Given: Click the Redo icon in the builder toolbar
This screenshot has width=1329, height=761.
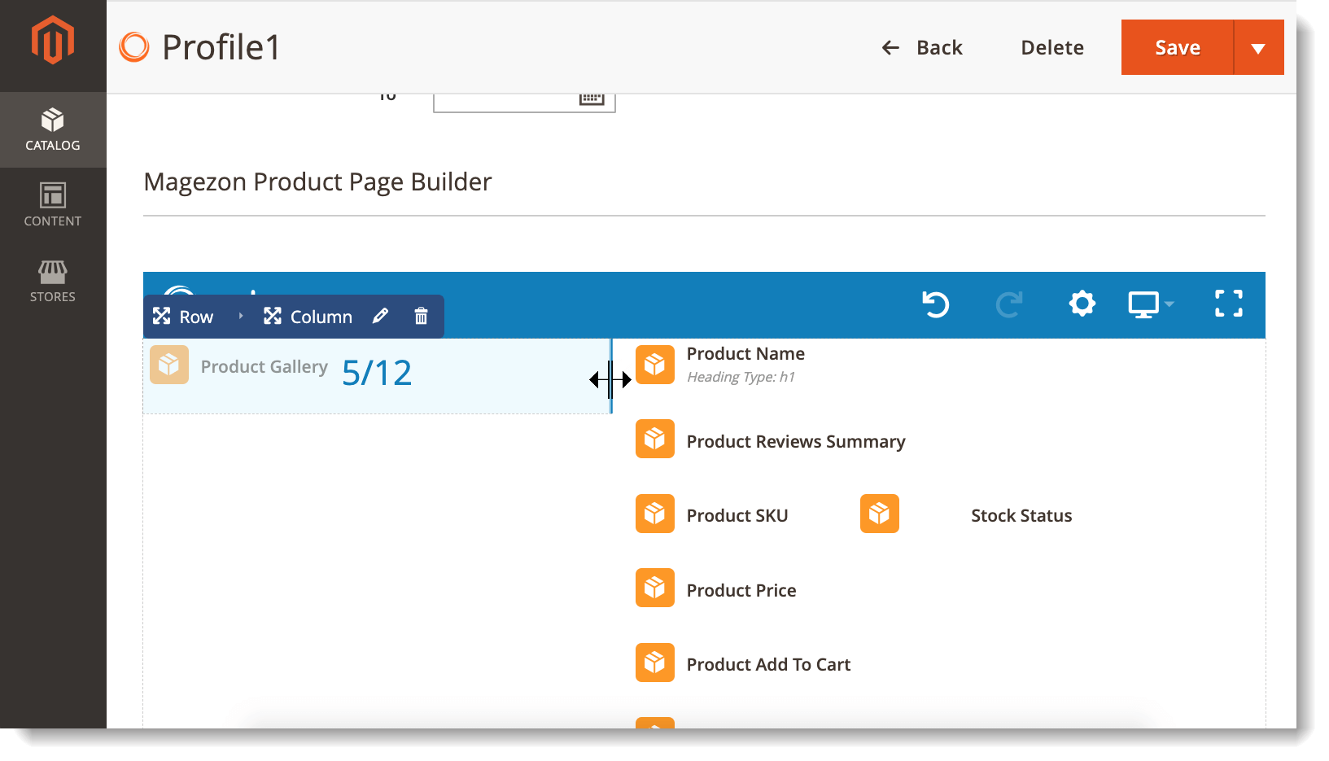Looking at the screenshot, I should pos(1008,304).
